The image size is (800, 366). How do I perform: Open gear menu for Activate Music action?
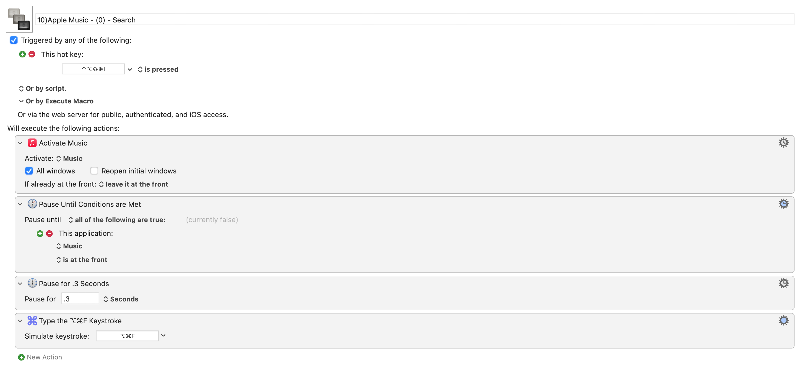tap(783, 143)
